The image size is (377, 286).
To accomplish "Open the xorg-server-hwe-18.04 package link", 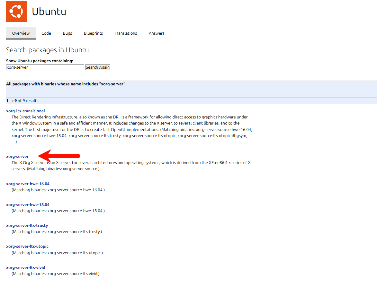I will (x=28, y=204).
